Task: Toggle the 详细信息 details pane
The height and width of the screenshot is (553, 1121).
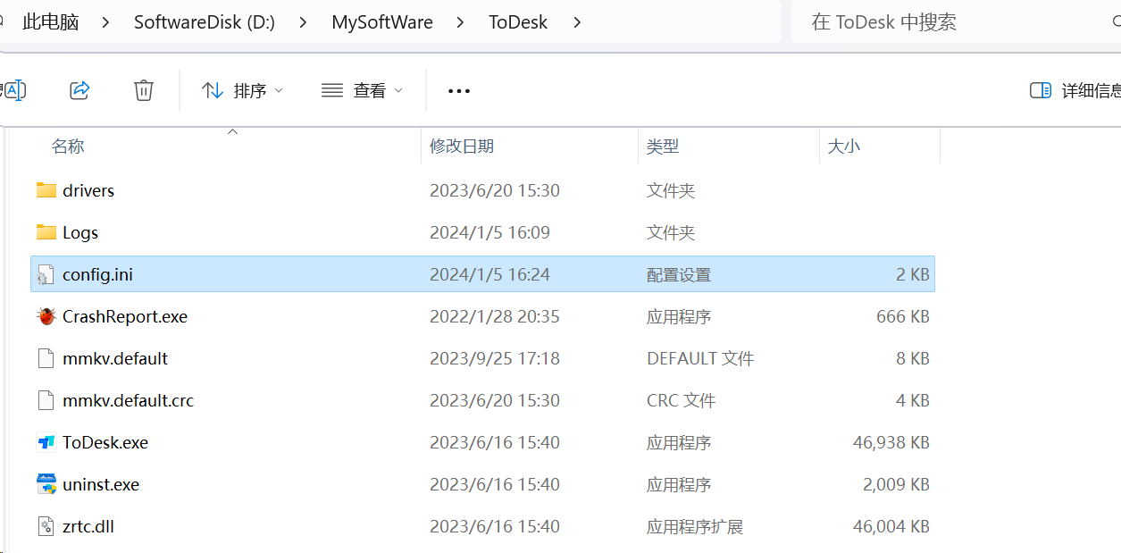Action: 1075,90
